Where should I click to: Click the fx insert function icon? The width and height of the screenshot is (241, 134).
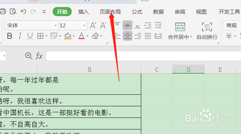pyautogui.click(x=39, y=56)
